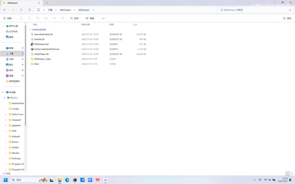Screen dimensions: 295x184
Task: Add a new tab with the plus button
Action: [47, 3]
